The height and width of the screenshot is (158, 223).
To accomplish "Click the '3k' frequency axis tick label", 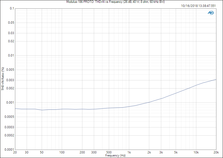I will pos(161,152).
